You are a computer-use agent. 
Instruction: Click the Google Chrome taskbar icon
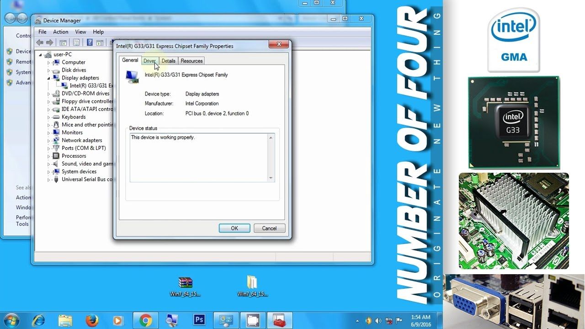coord(146,320)
